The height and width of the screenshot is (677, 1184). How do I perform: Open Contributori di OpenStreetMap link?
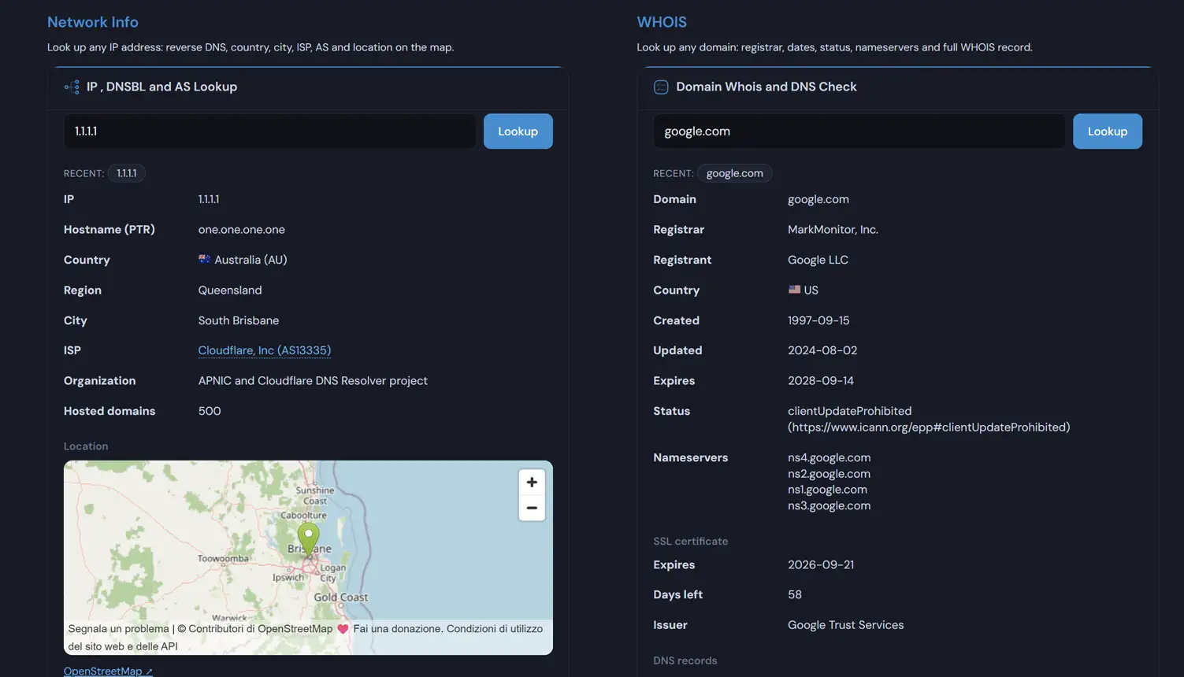click(x=261, y=629)
